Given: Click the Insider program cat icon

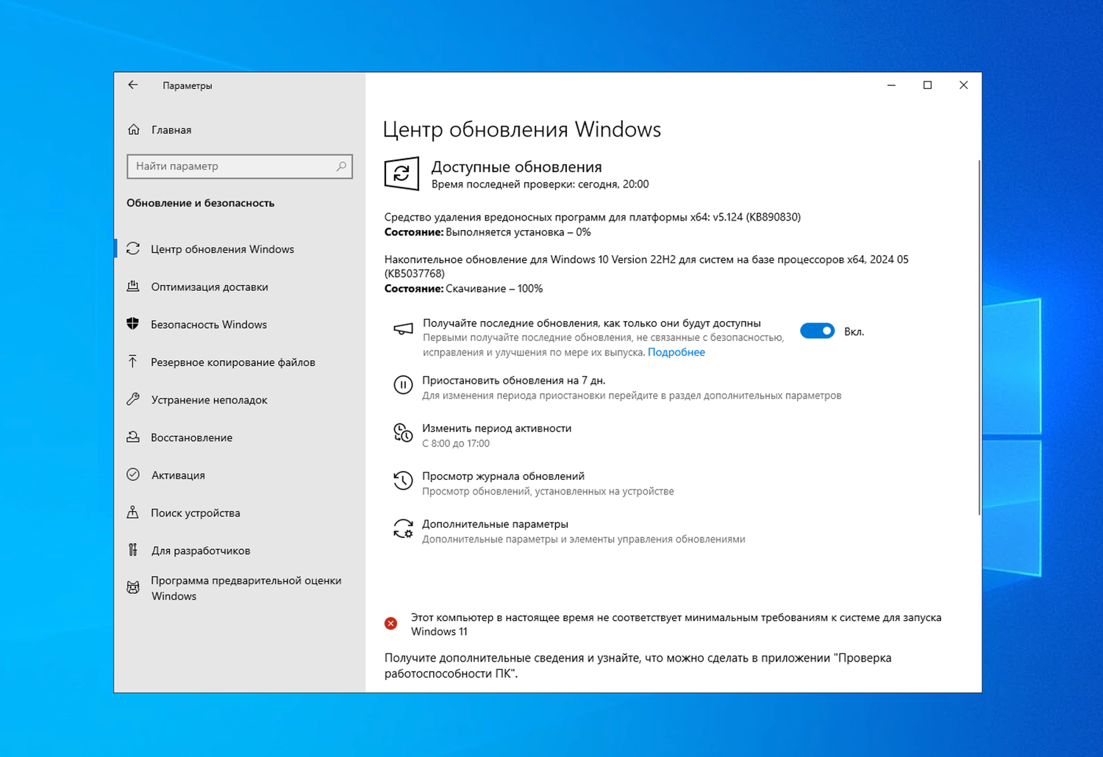Looking at the screenshot, I should point(133,587).
